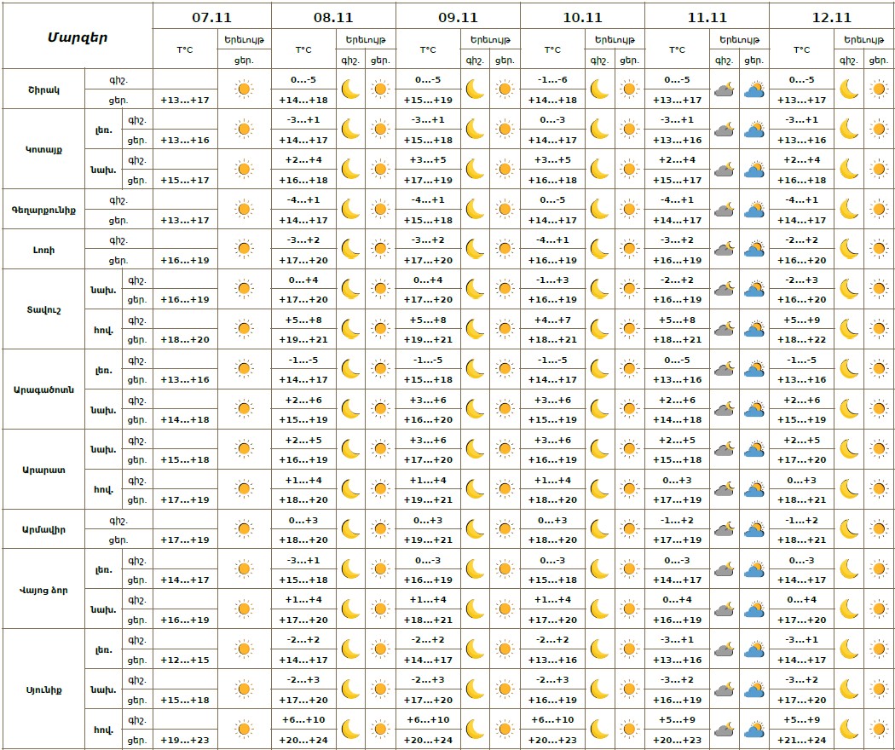The height and width of the screenshot is (750, 895).
Task: Click Շիրակ daytime sun icon under 12.11
Action: [879, 89]
